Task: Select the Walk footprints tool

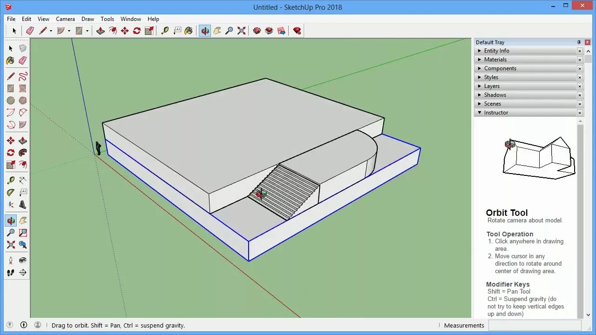Action: (11, 273)
